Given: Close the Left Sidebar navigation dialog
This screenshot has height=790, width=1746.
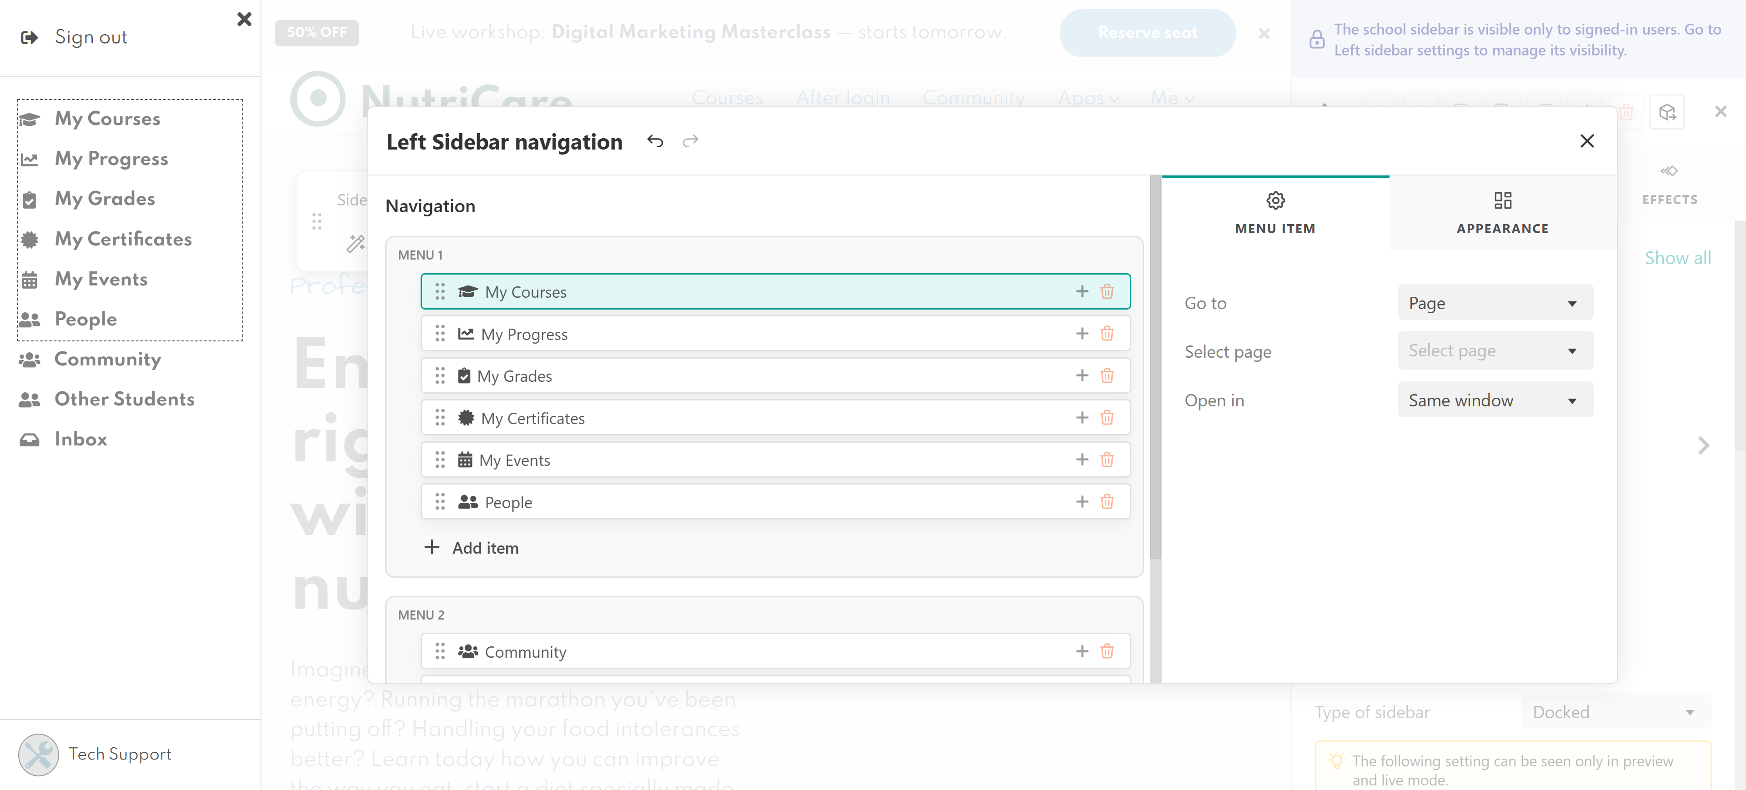Looking at the screenshot, I should click(1587, 141).
